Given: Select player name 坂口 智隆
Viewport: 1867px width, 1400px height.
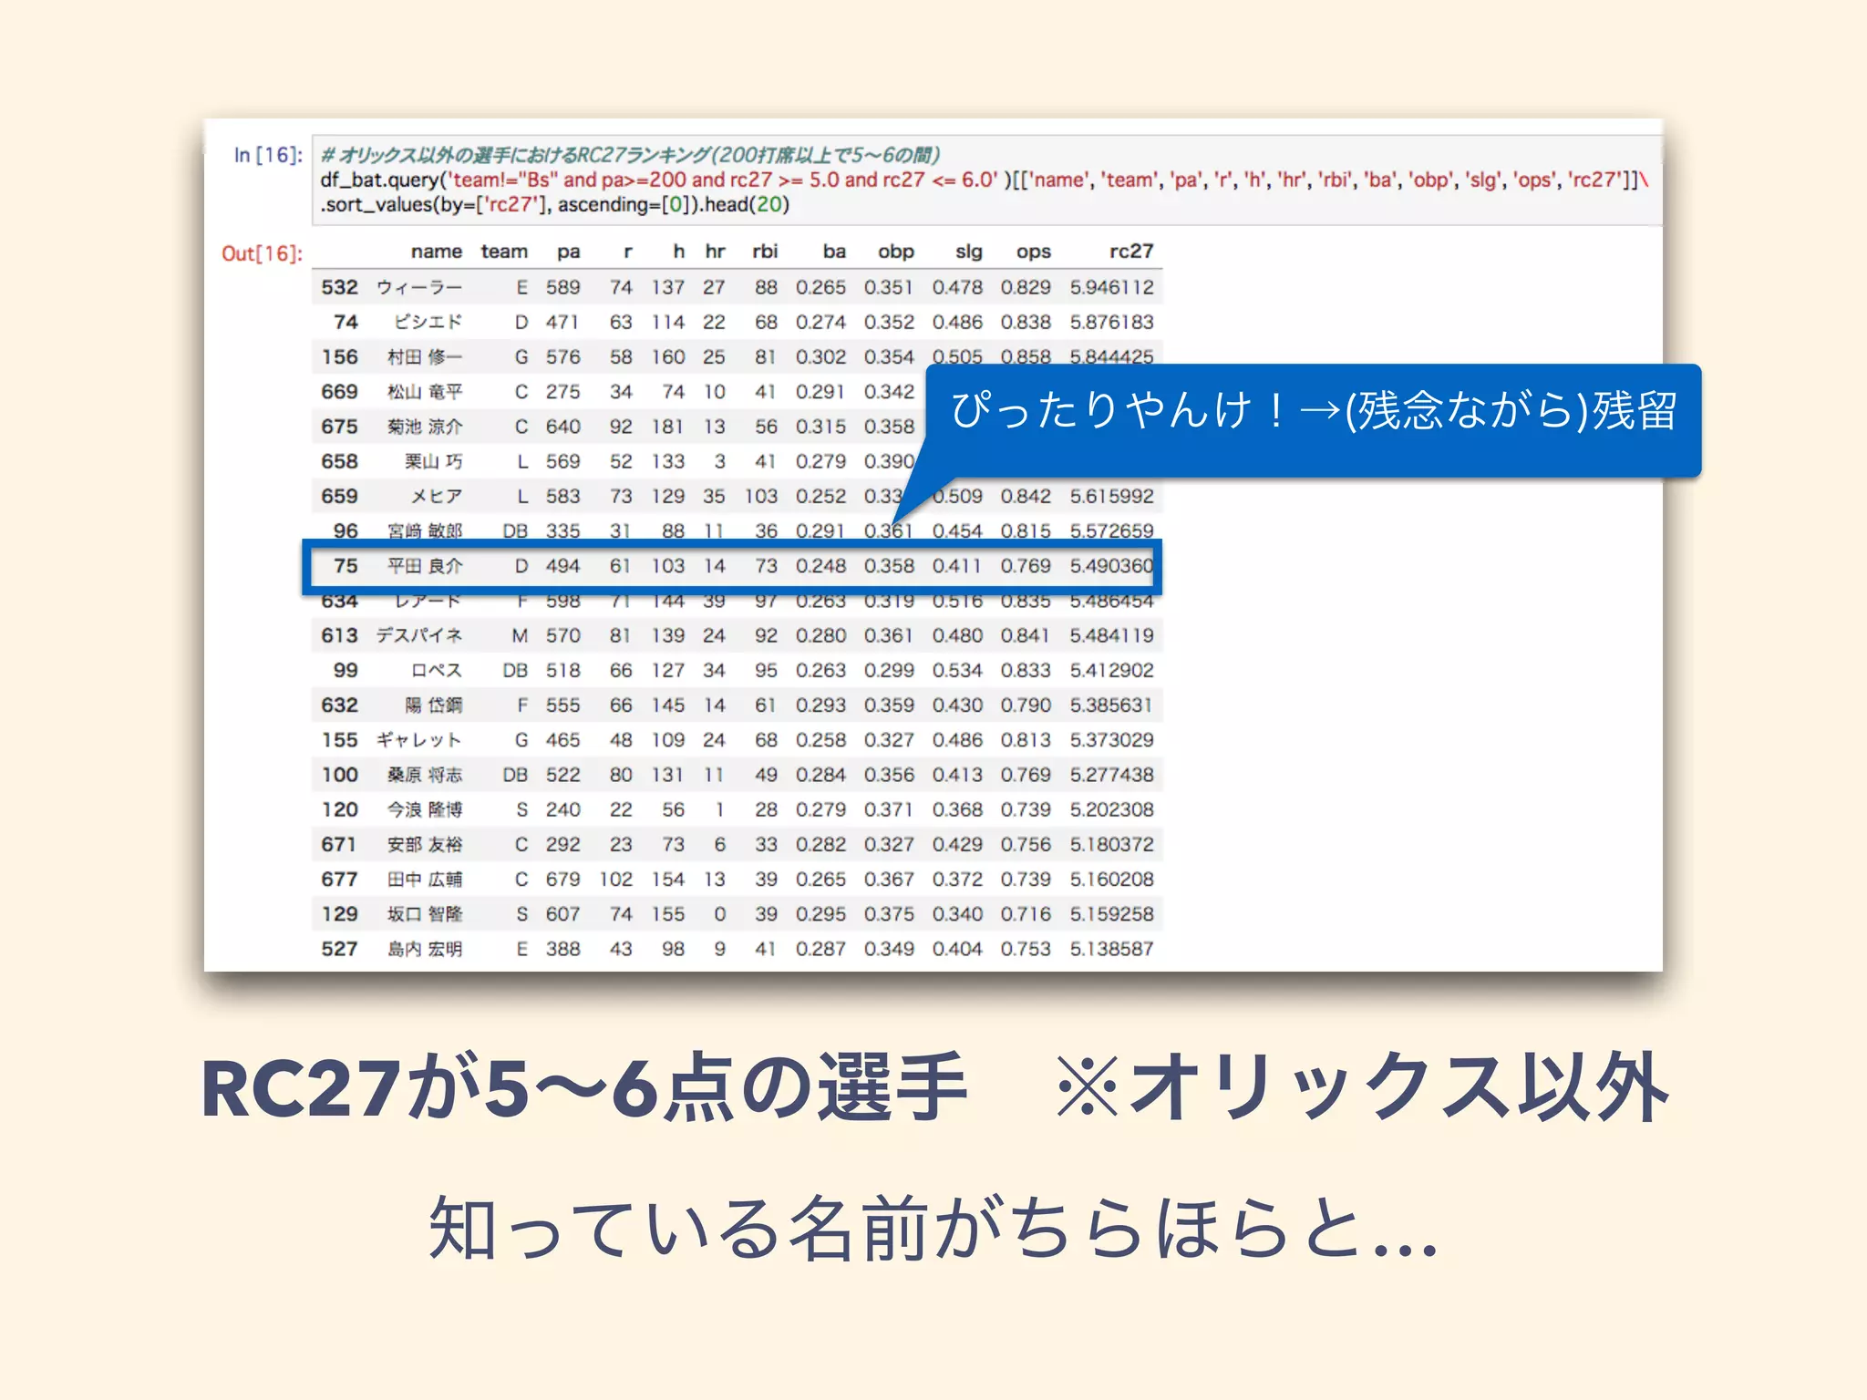Looking at the screenshot, I should pyautogui.click(x=425, y=914).
